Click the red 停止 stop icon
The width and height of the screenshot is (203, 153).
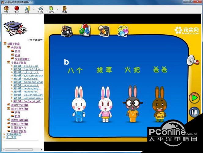pyautogui.click(x=17, y=9)
